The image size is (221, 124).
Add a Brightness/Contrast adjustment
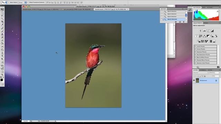[200, 31]
